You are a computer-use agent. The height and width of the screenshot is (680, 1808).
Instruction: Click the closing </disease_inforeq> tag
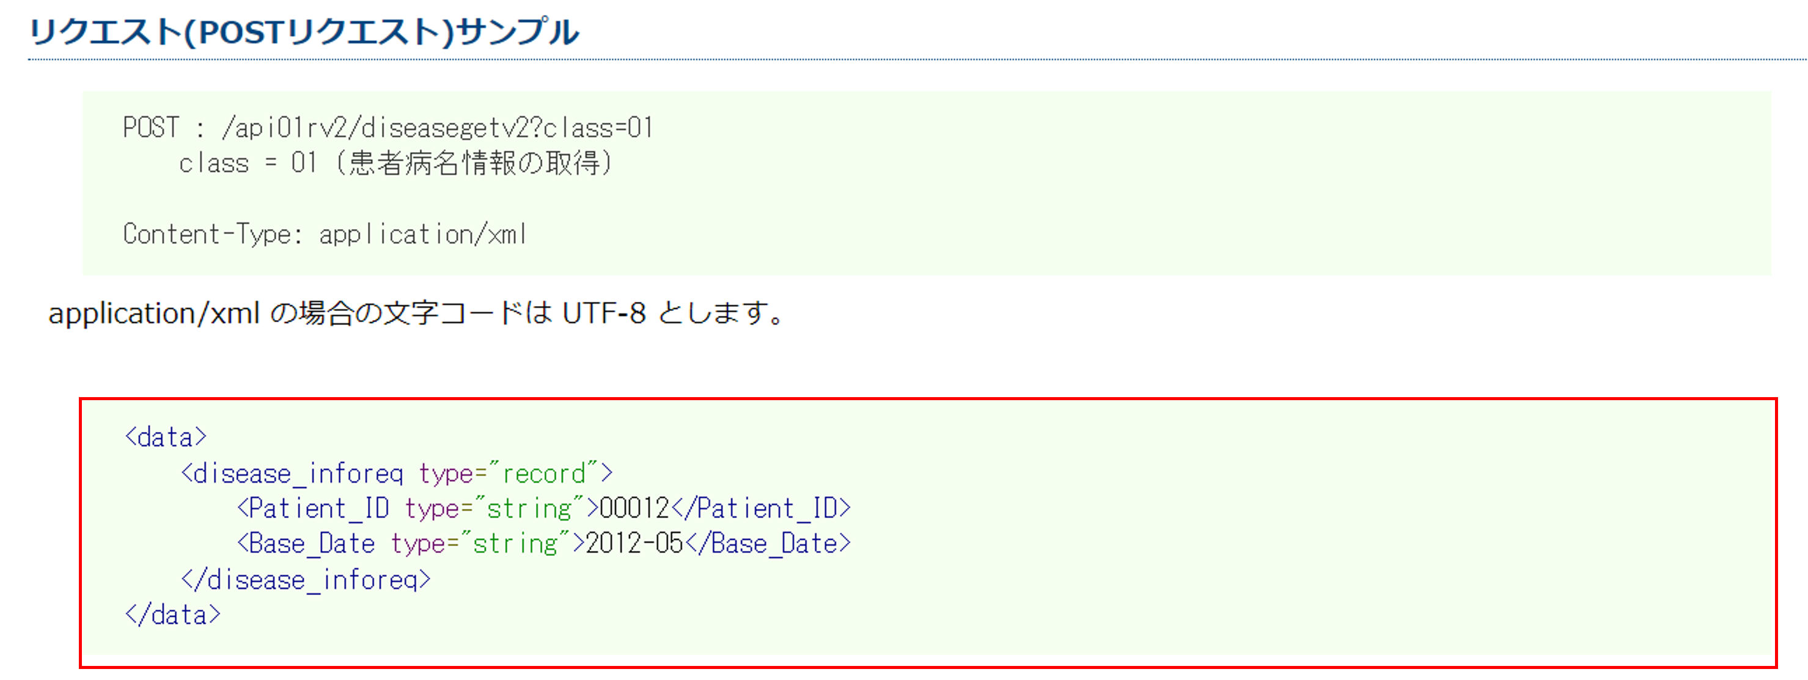[306, 580]
